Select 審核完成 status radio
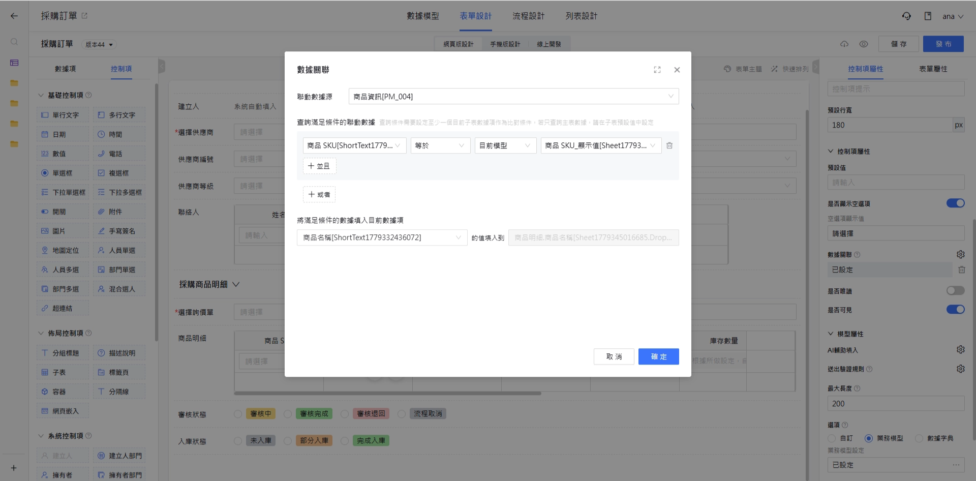The image size is (976, 481). [288, 414]
